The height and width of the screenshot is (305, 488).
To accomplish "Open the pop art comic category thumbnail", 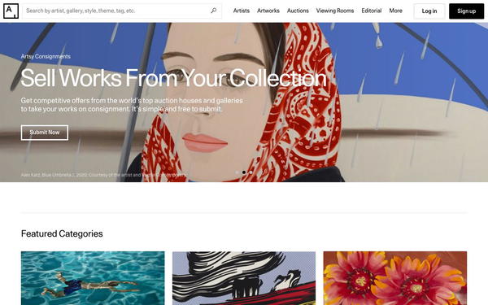I will [244, 278].
